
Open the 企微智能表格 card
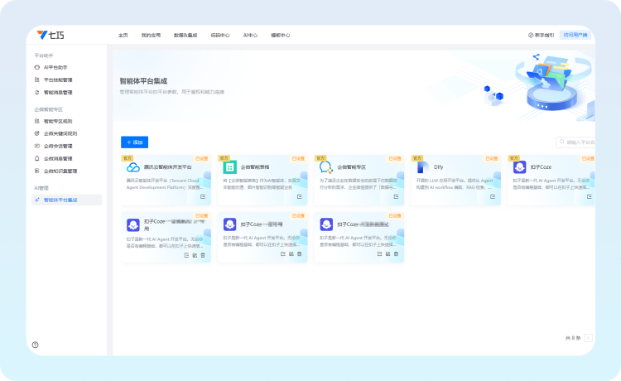click(262, 181)
